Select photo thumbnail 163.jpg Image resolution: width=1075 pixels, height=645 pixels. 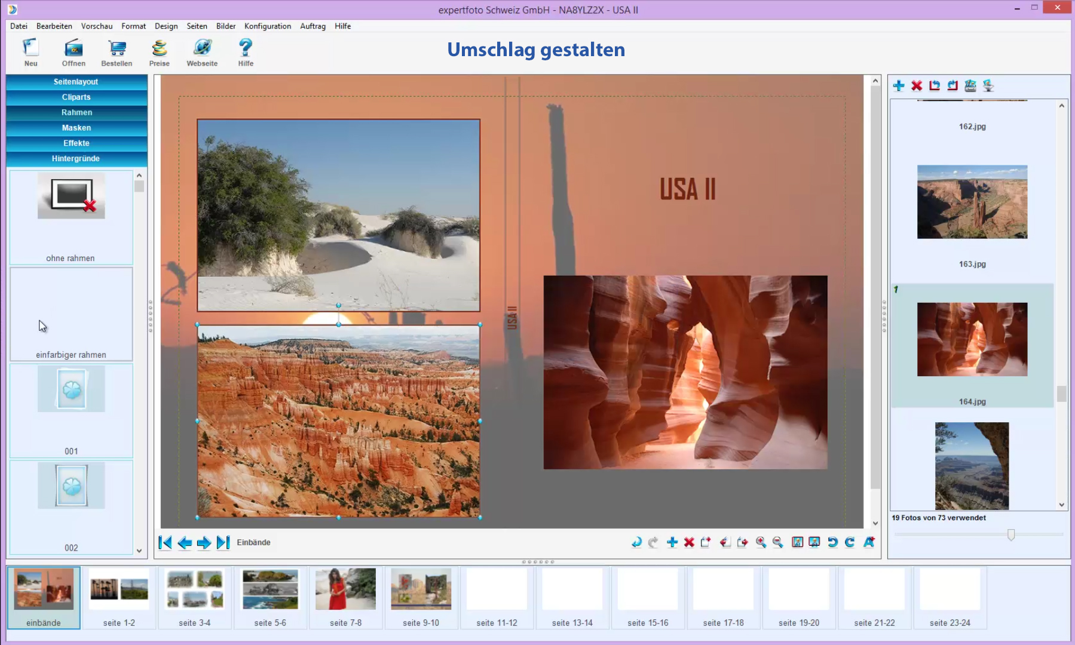[972, 202]
